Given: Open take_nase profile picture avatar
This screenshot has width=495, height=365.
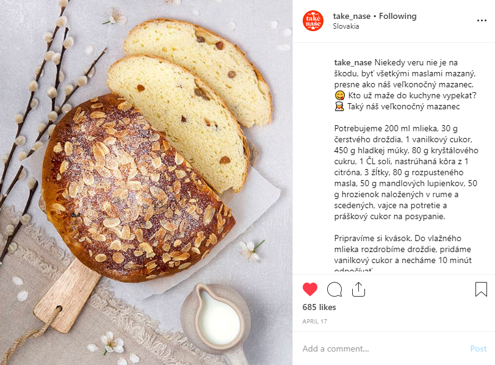Looking at the screenshot, I should [x=313, y=21].
